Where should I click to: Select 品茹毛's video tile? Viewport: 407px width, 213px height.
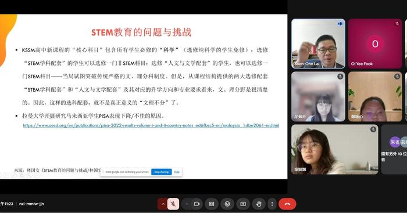click(x=318, y=96)
